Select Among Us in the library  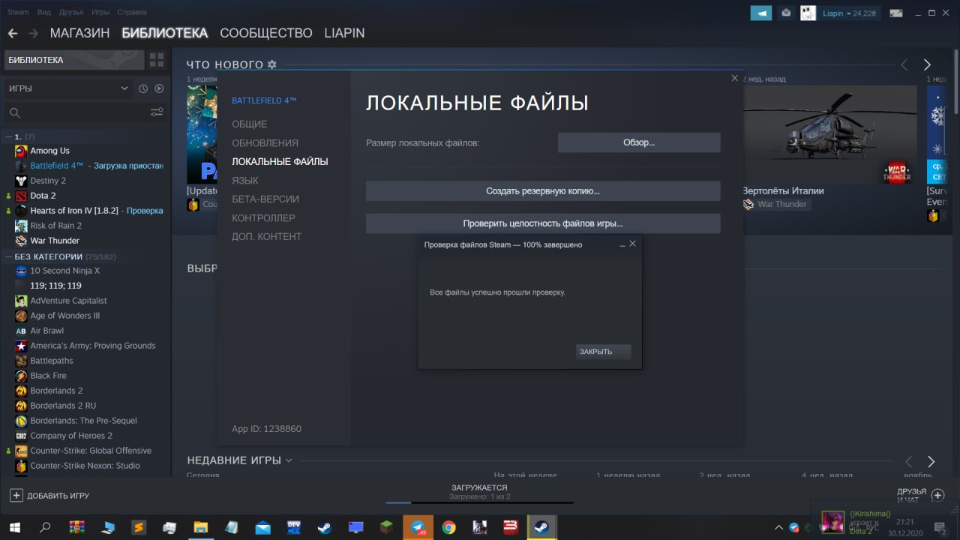[x=49, y=151]
